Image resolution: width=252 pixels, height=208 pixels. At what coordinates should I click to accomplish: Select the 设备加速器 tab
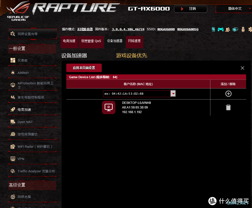(x=115, y=42)
